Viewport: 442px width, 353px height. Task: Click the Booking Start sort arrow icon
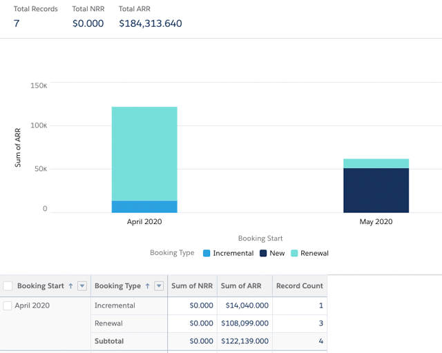[70, 286]
